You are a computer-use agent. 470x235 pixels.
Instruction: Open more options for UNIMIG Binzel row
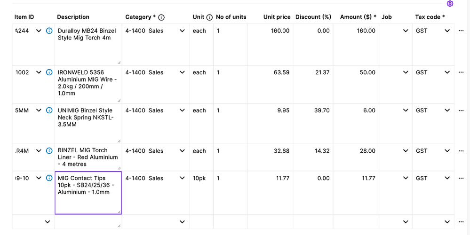461,110
